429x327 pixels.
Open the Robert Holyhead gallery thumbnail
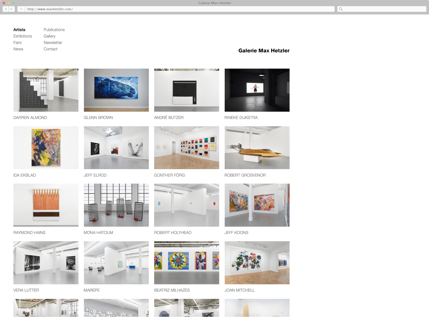[x=187, y=205]
